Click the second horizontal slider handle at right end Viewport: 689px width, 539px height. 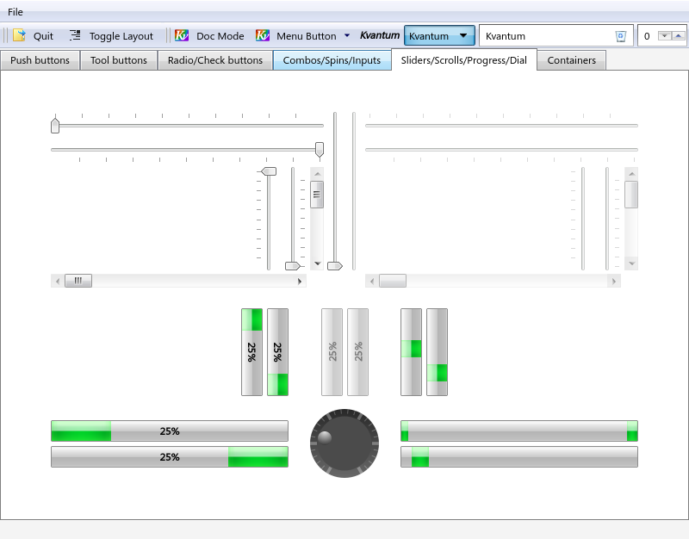tap(320, 149)
